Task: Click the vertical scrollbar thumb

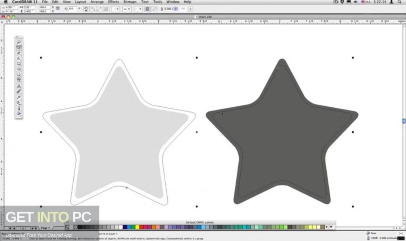Action: (x=404, y=121)
